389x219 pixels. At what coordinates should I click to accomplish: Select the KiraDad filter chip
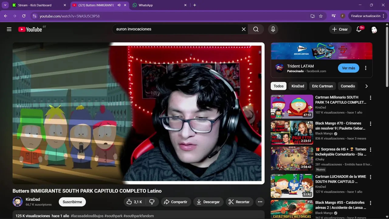click(x=298, y=86)
